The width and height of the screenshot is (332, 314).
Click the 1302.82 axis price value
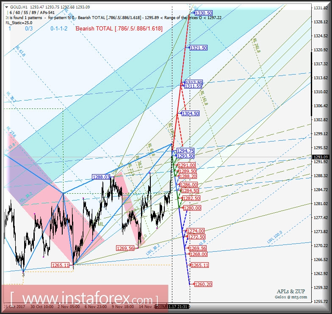click(321, 119)
